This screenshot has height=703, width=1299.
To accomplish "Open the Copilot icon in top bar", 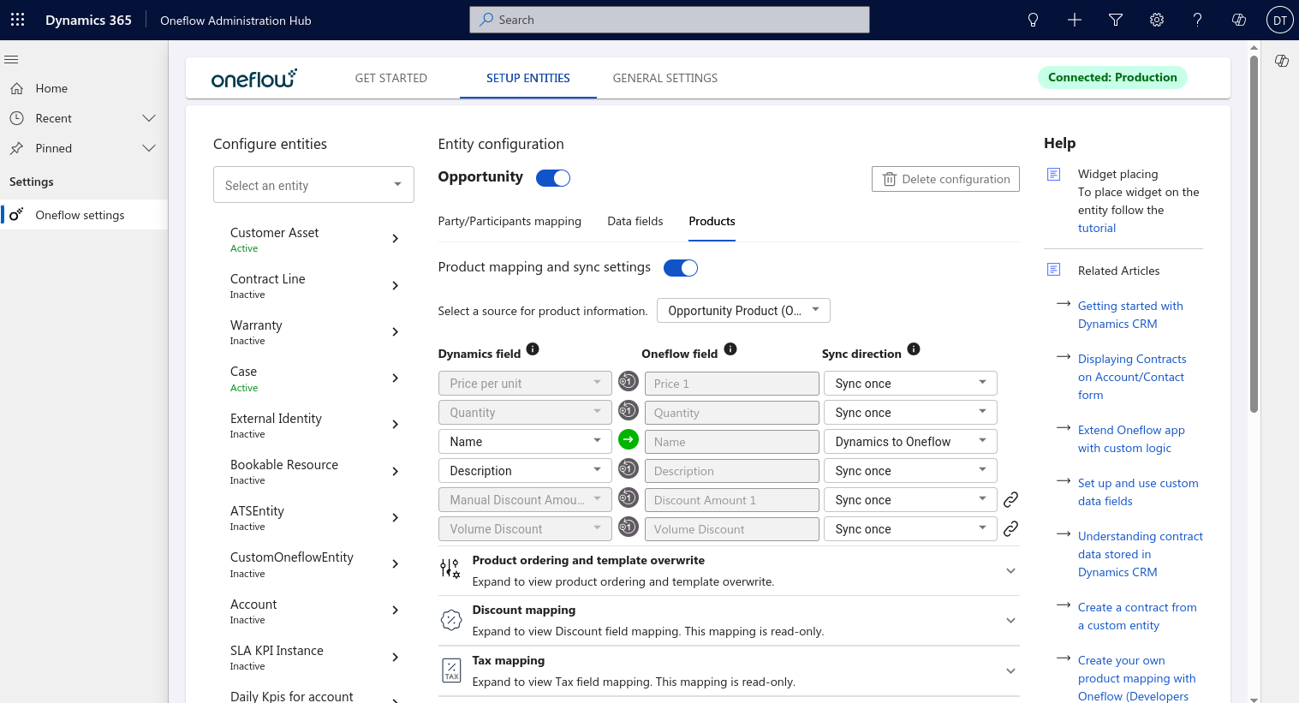I will (x=1239, y=20).
